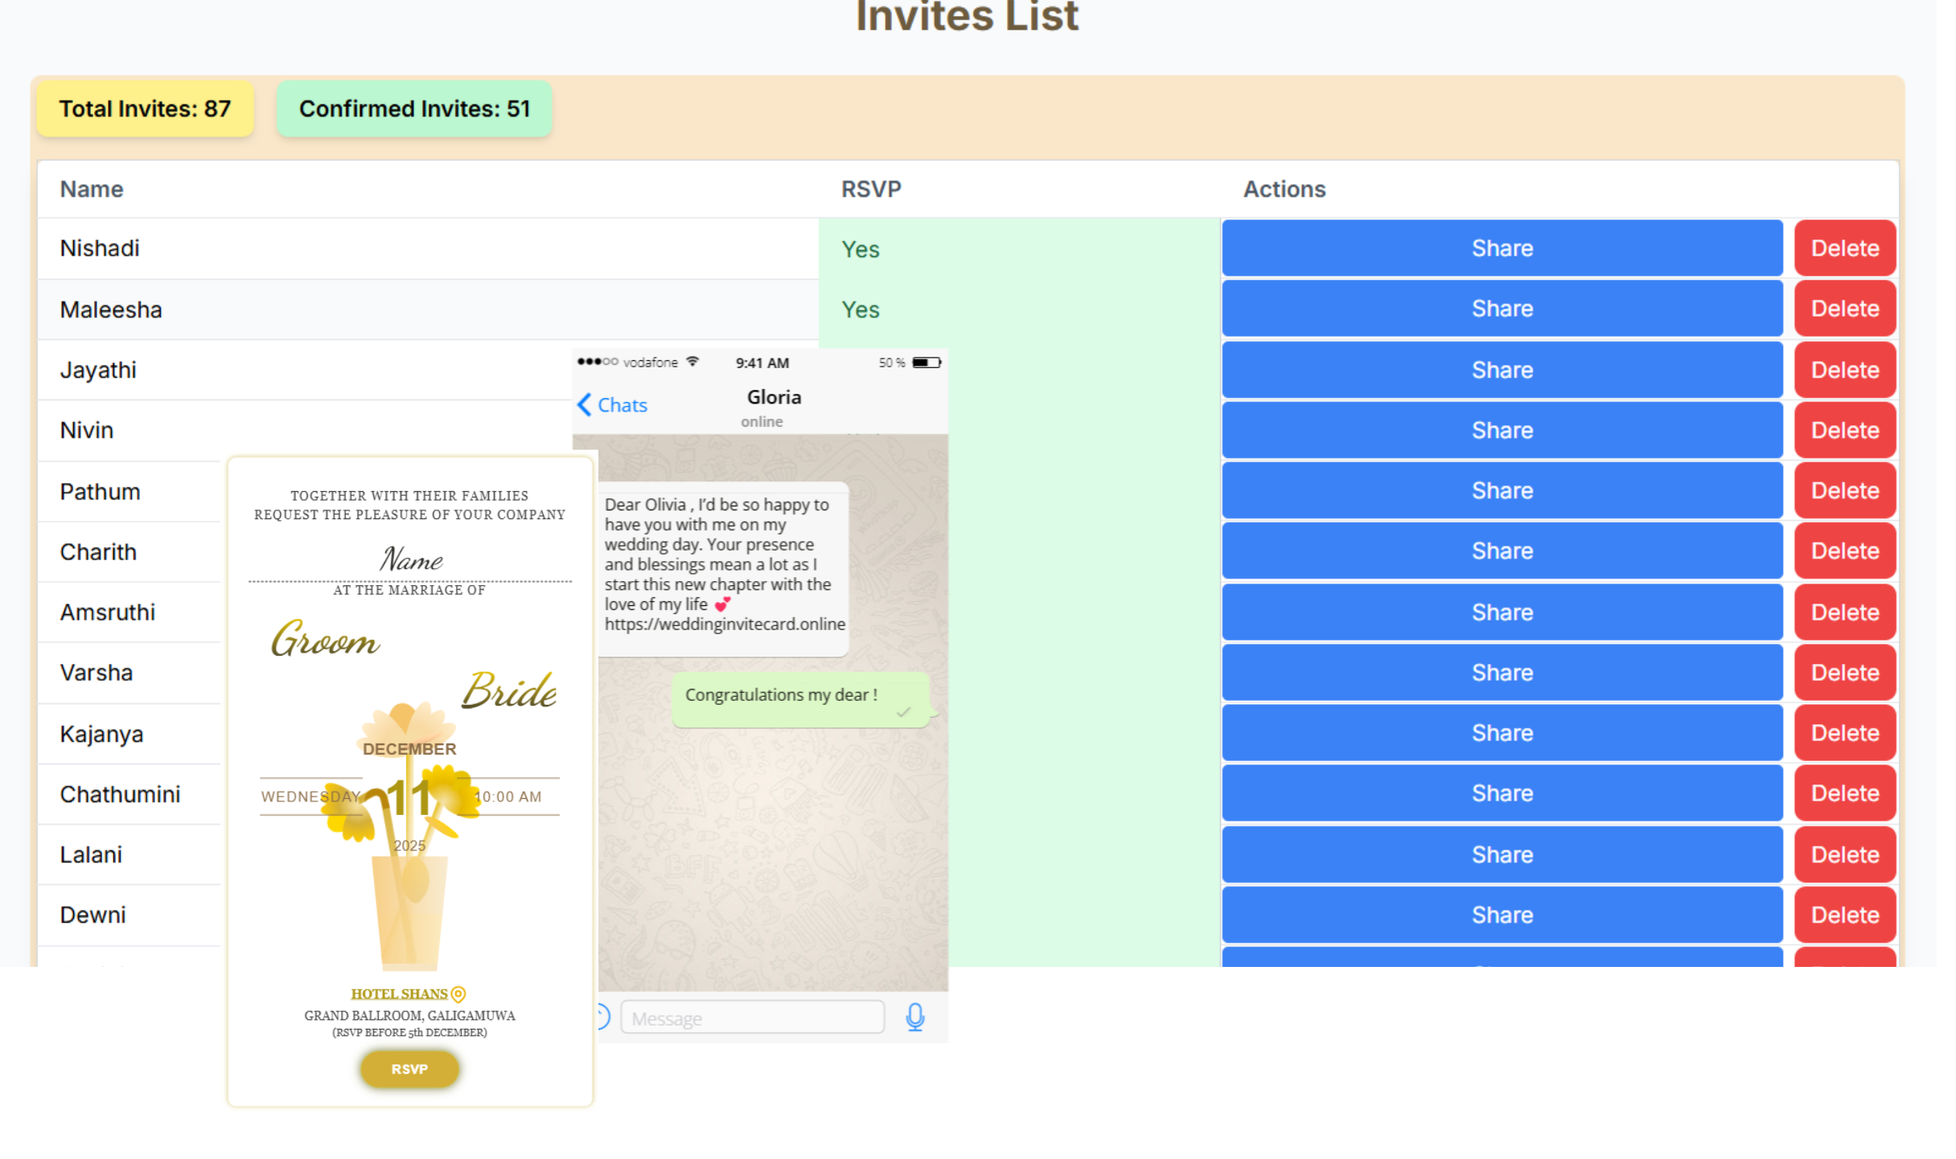Click the checkmark on the Congratulations message
1956x1159 pixels.
pyautogui.click(x=904, y=711)
